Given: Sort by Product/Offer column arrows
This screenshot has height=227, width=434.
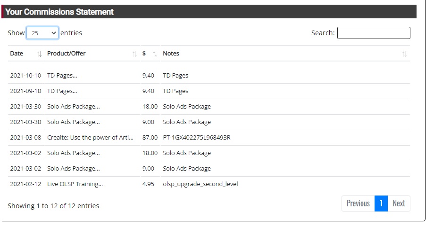Looking at the screenshot, I should [x=134, y=54].
